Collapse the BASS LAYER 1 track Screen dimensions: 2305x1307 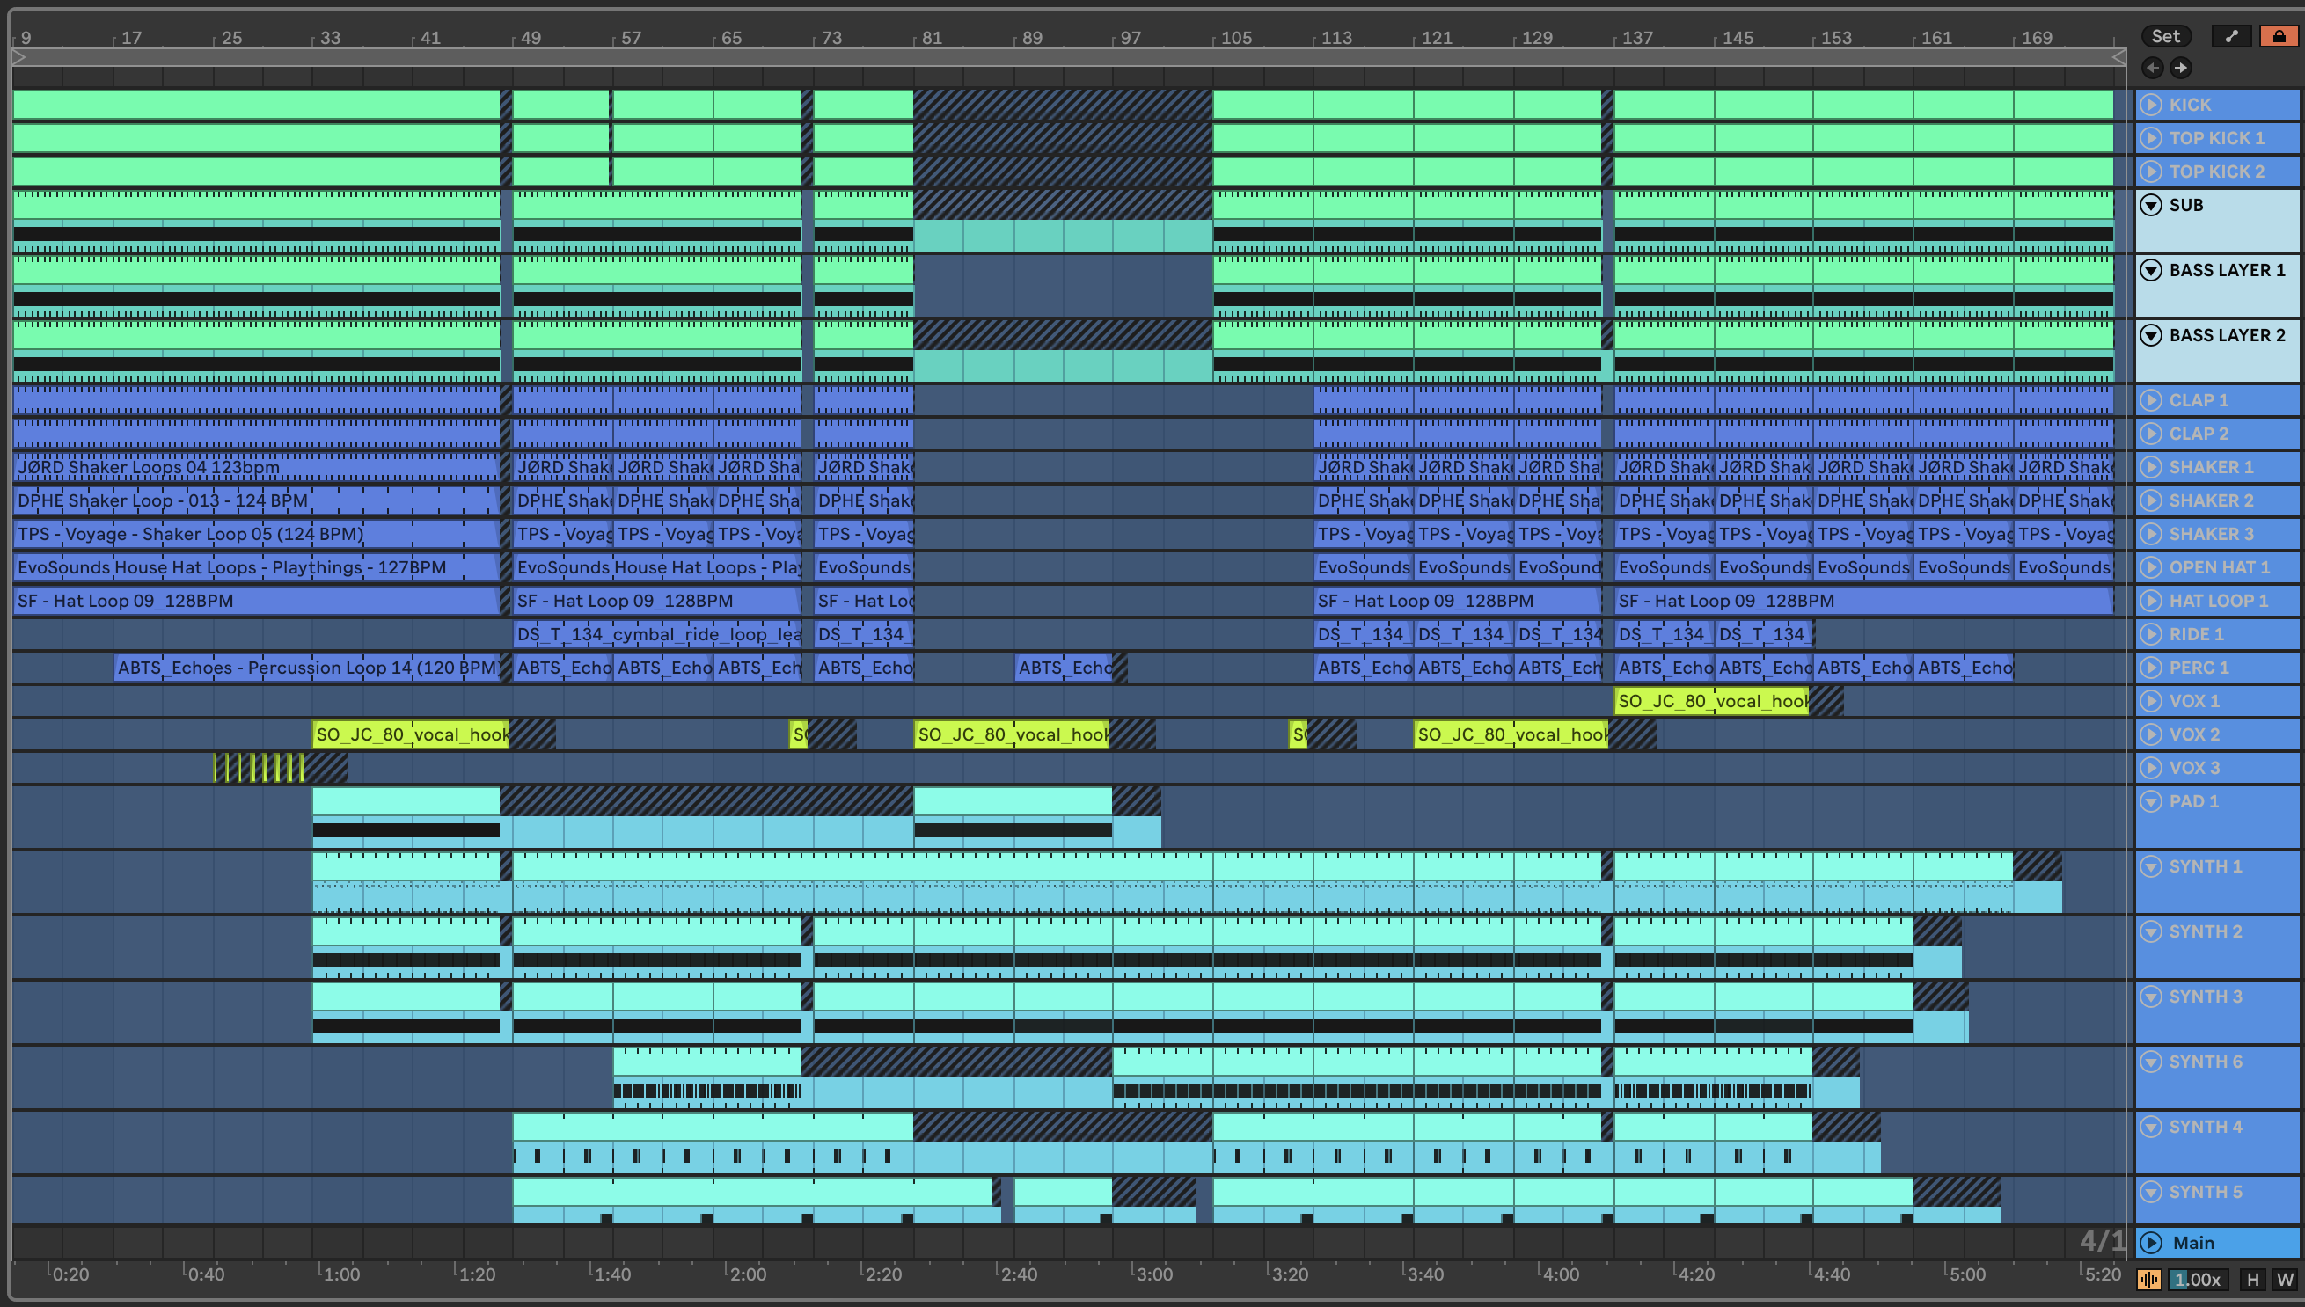[2150, 269]
